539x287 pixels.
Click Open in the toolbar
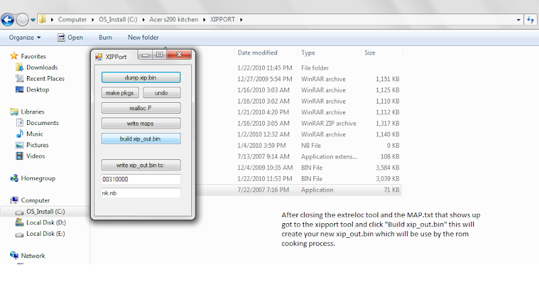tap(70, 38)
